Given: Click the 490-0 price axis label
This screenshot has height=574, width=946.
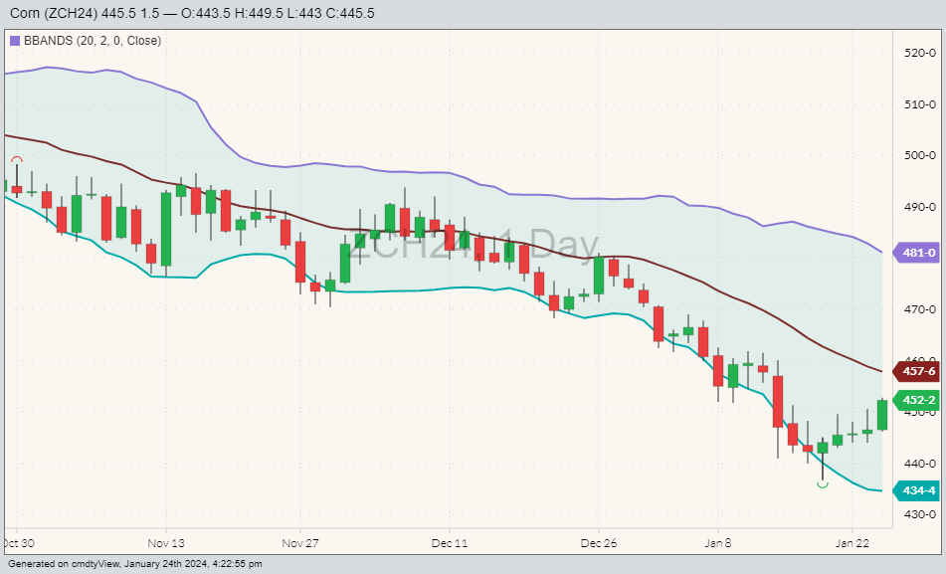Looking at the screenshot, I should [x=920, y=207].
